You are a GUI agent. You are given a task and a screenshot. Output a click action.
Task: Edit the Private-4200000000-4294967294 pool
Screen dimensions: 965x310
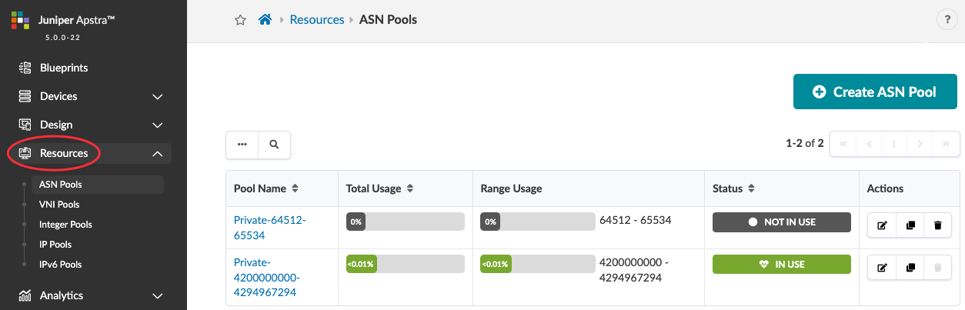882,268
